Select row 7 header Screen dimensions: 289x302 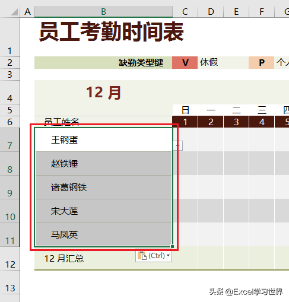point(9,140)
